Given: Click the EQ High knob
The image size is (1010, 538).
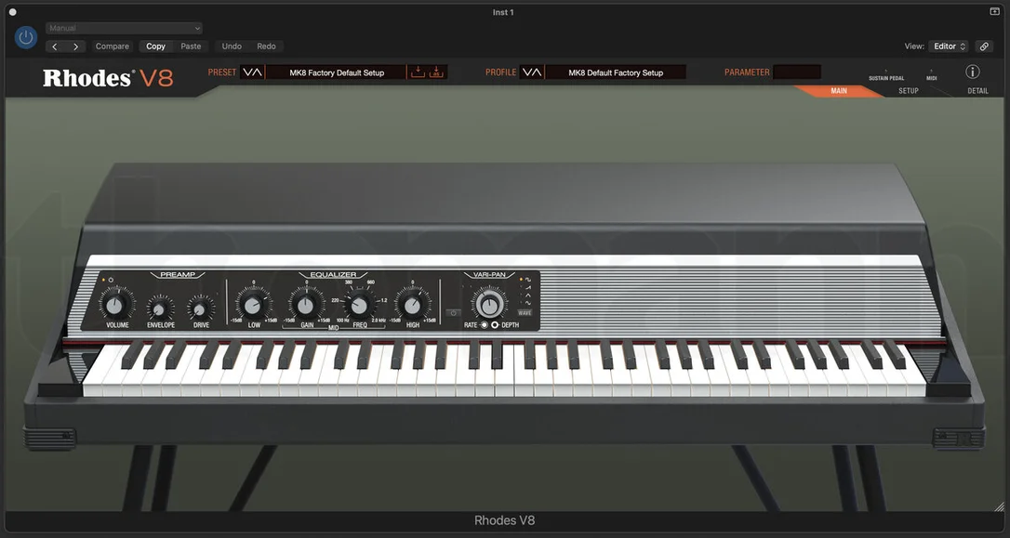Looking at the screenshot, I should 412,306.
